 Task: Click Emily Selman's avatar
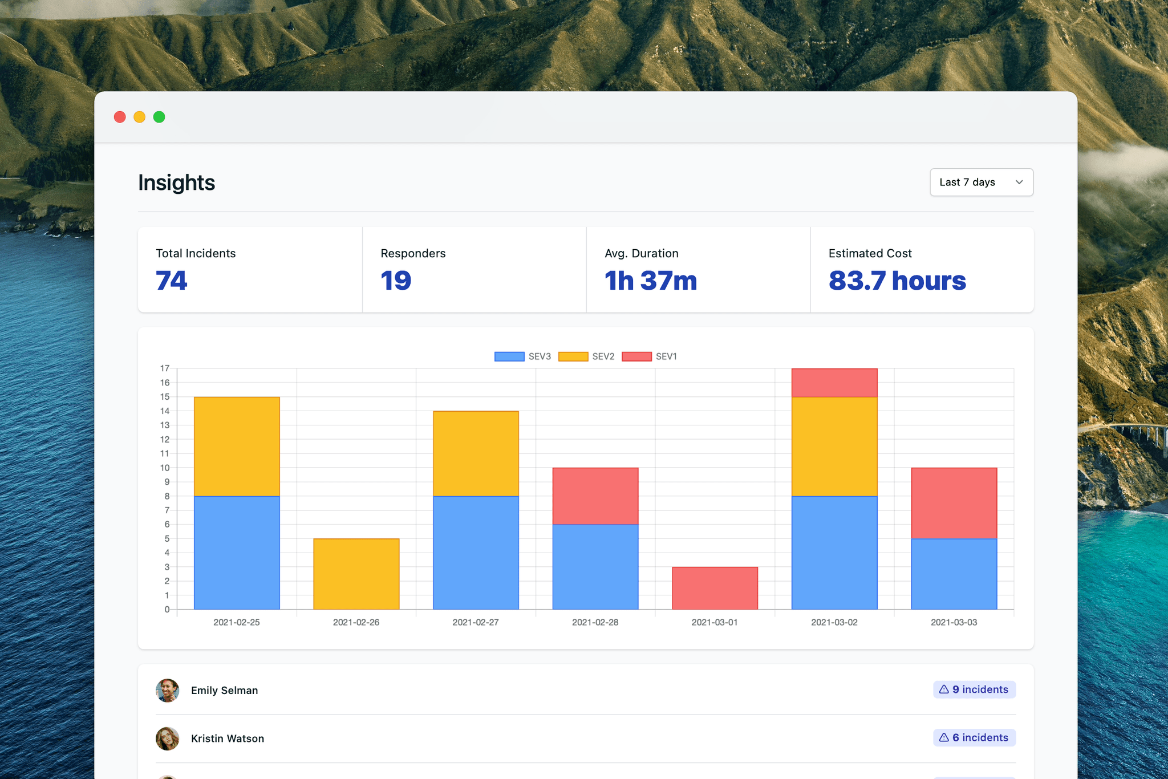tap(168, 690)
